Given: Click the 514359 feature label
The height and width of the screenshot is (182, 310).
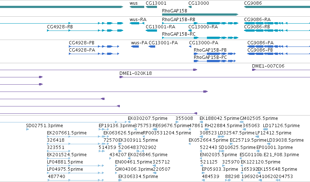Looking at the screenshot, I should (107, 147).
